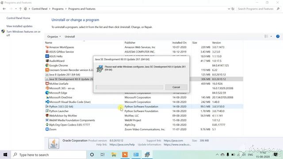This screenshot has height=159, width=283.
Task: Click the WebM Media Foundation Components icon
Action: click(x=47, y=120)
